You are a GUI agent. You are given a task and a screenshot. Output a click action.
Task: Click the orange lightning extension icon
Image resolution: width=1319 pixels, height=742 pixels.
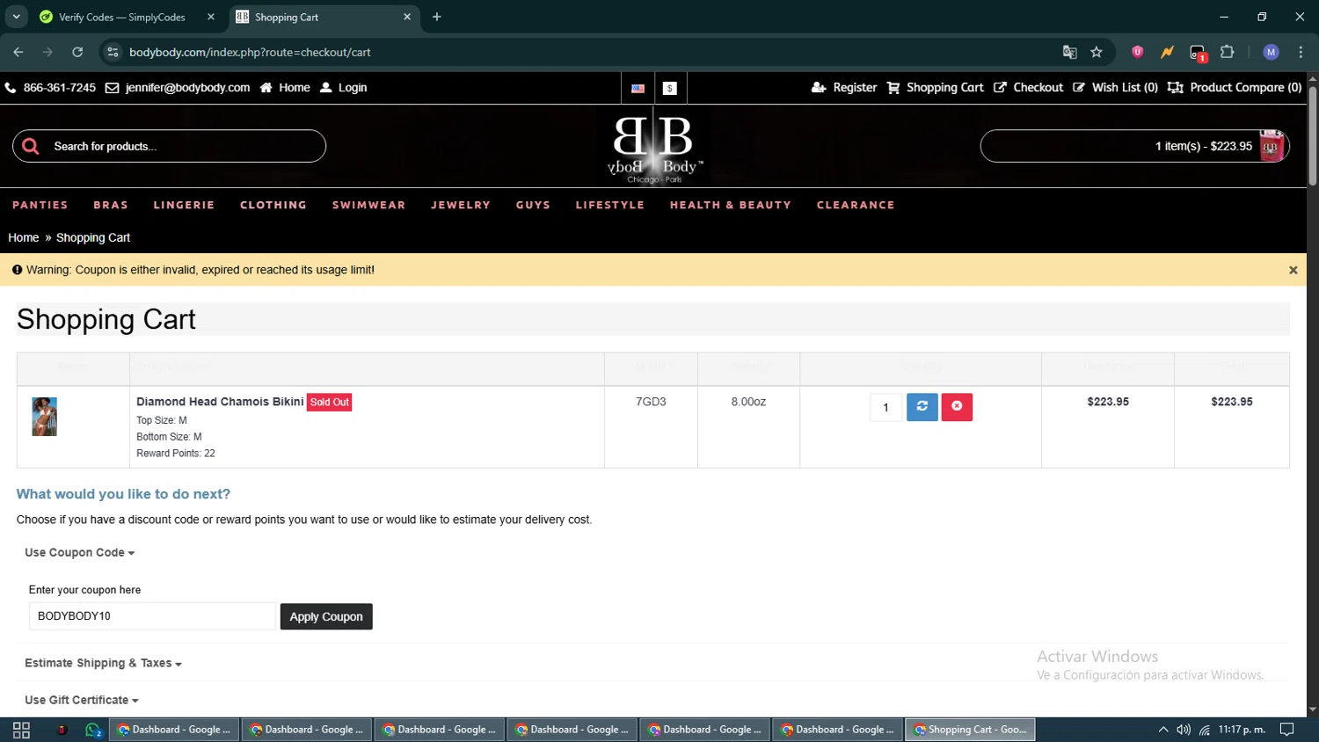[x=1167, y=52]
